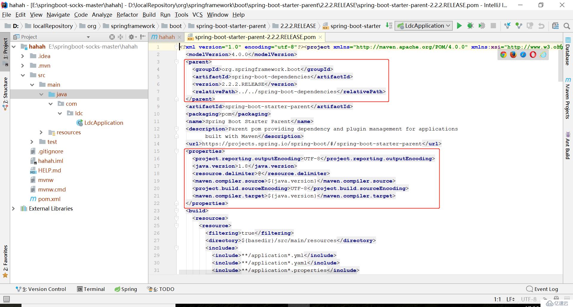This screenshot has height=307, width=573.
Task: Hide the Project tool window
Action: point(143,37)
